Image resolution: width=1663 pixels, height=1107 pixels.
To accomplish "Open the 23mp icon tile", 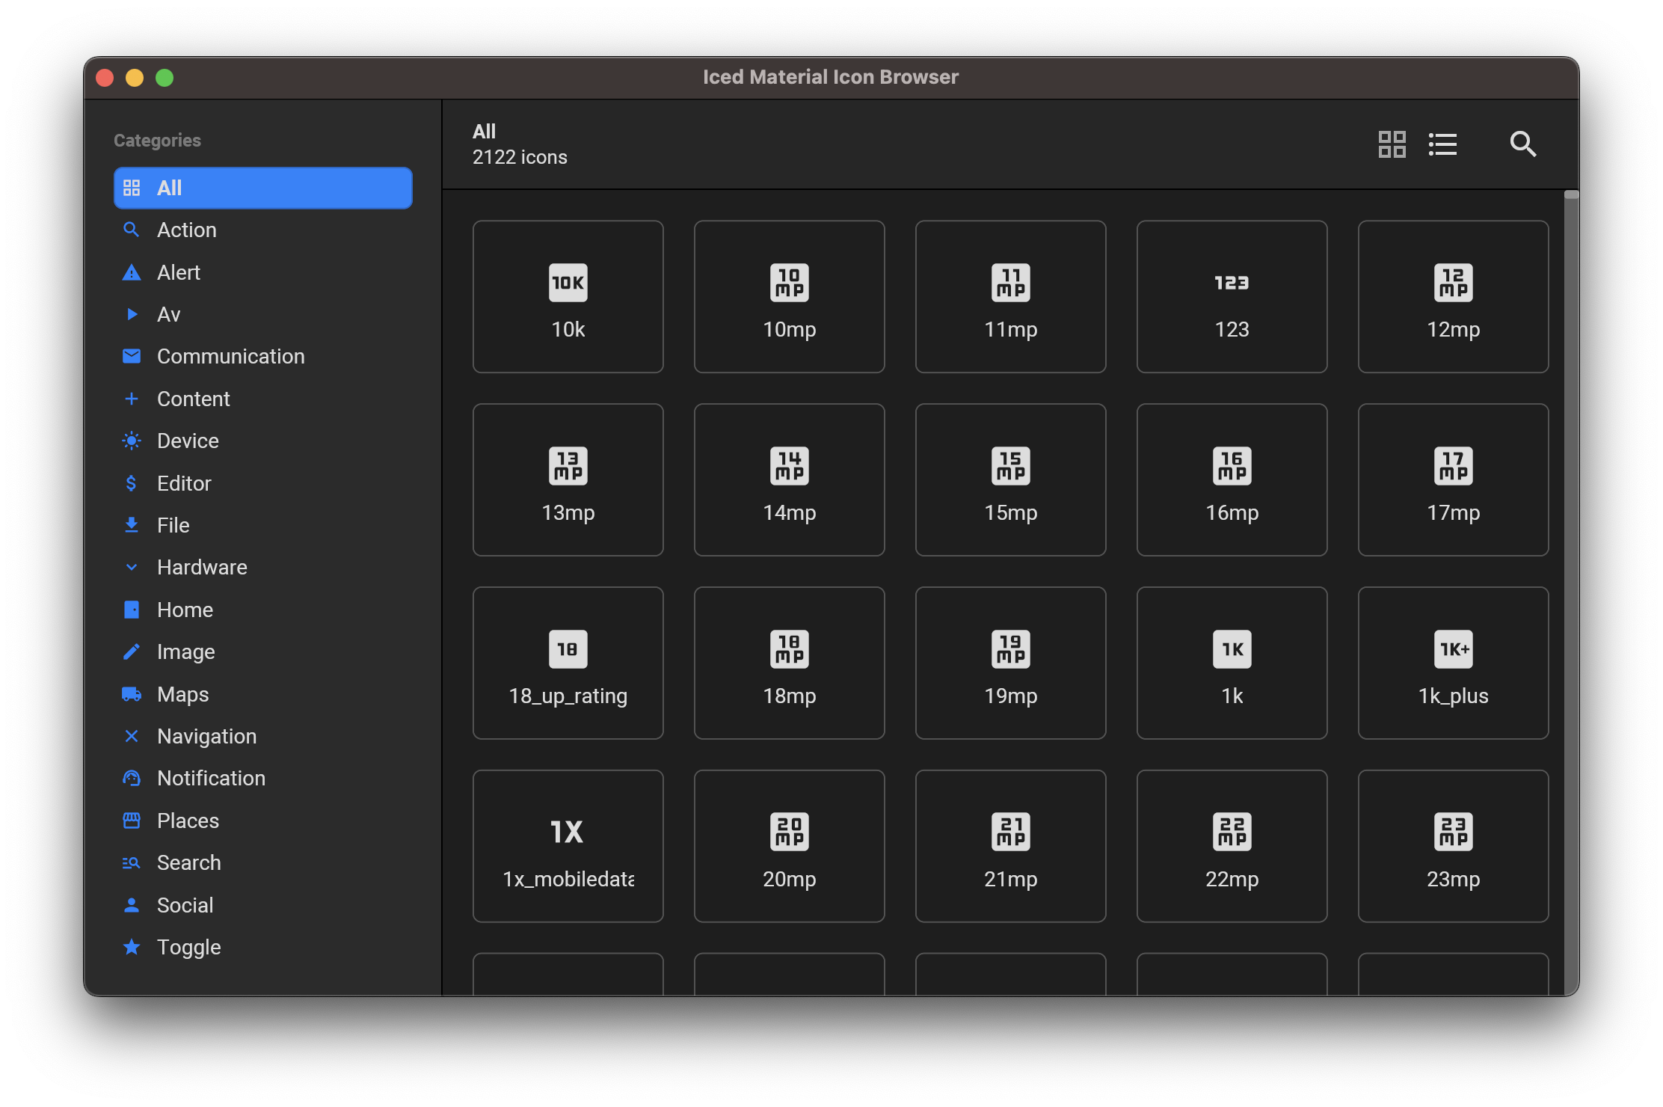I will pos(1454,846).
